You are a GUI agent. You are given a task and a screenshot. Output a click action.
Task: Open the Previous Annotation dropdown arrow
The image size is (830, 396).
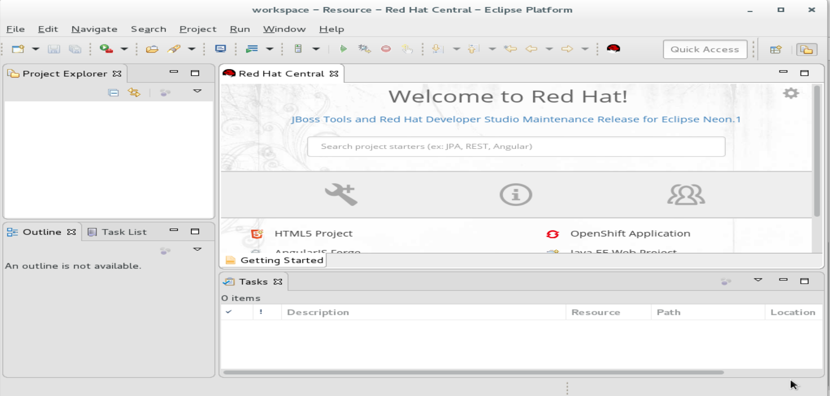pyautogui.click(x=492, y=49)
